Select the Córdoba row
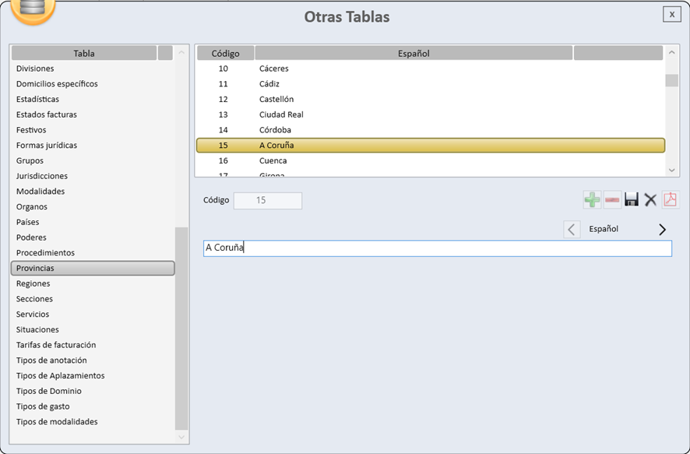690x454 pixels. click(x=430, y=130)
